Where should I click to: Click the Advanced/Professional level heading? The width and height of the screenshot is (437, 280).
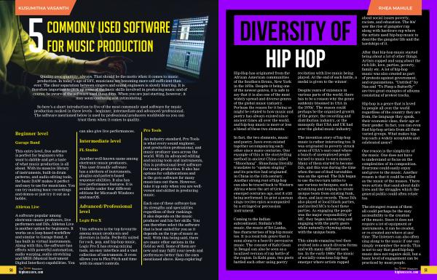(106, 209)
